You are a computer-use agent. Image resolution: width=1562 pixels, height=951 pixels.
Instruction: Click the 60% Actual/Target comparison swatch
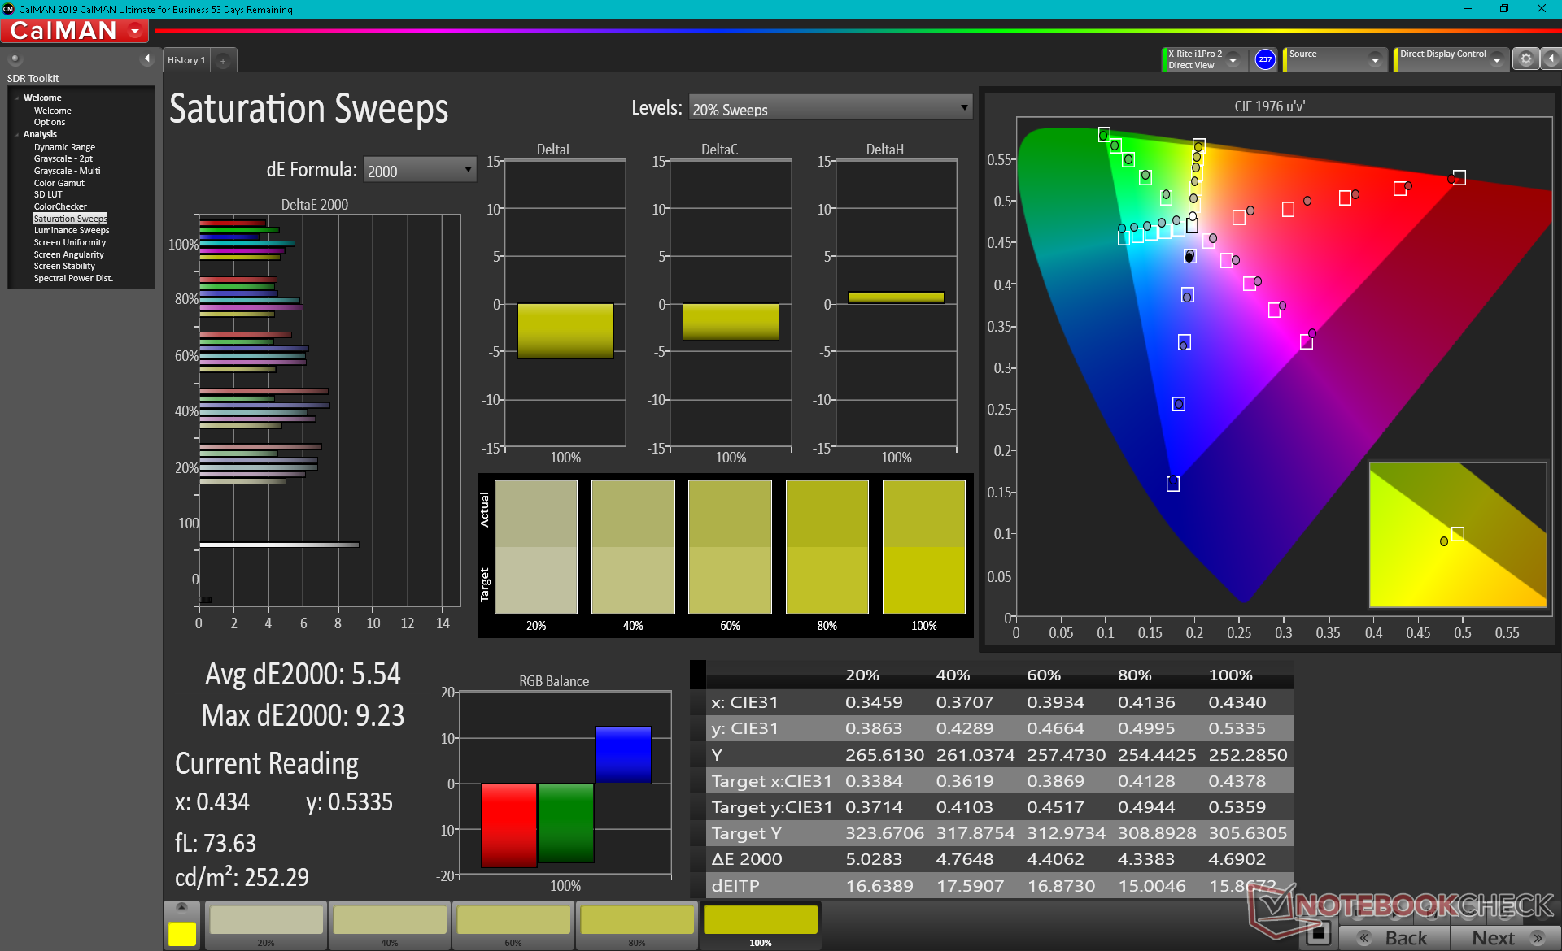tap(730, 546)
